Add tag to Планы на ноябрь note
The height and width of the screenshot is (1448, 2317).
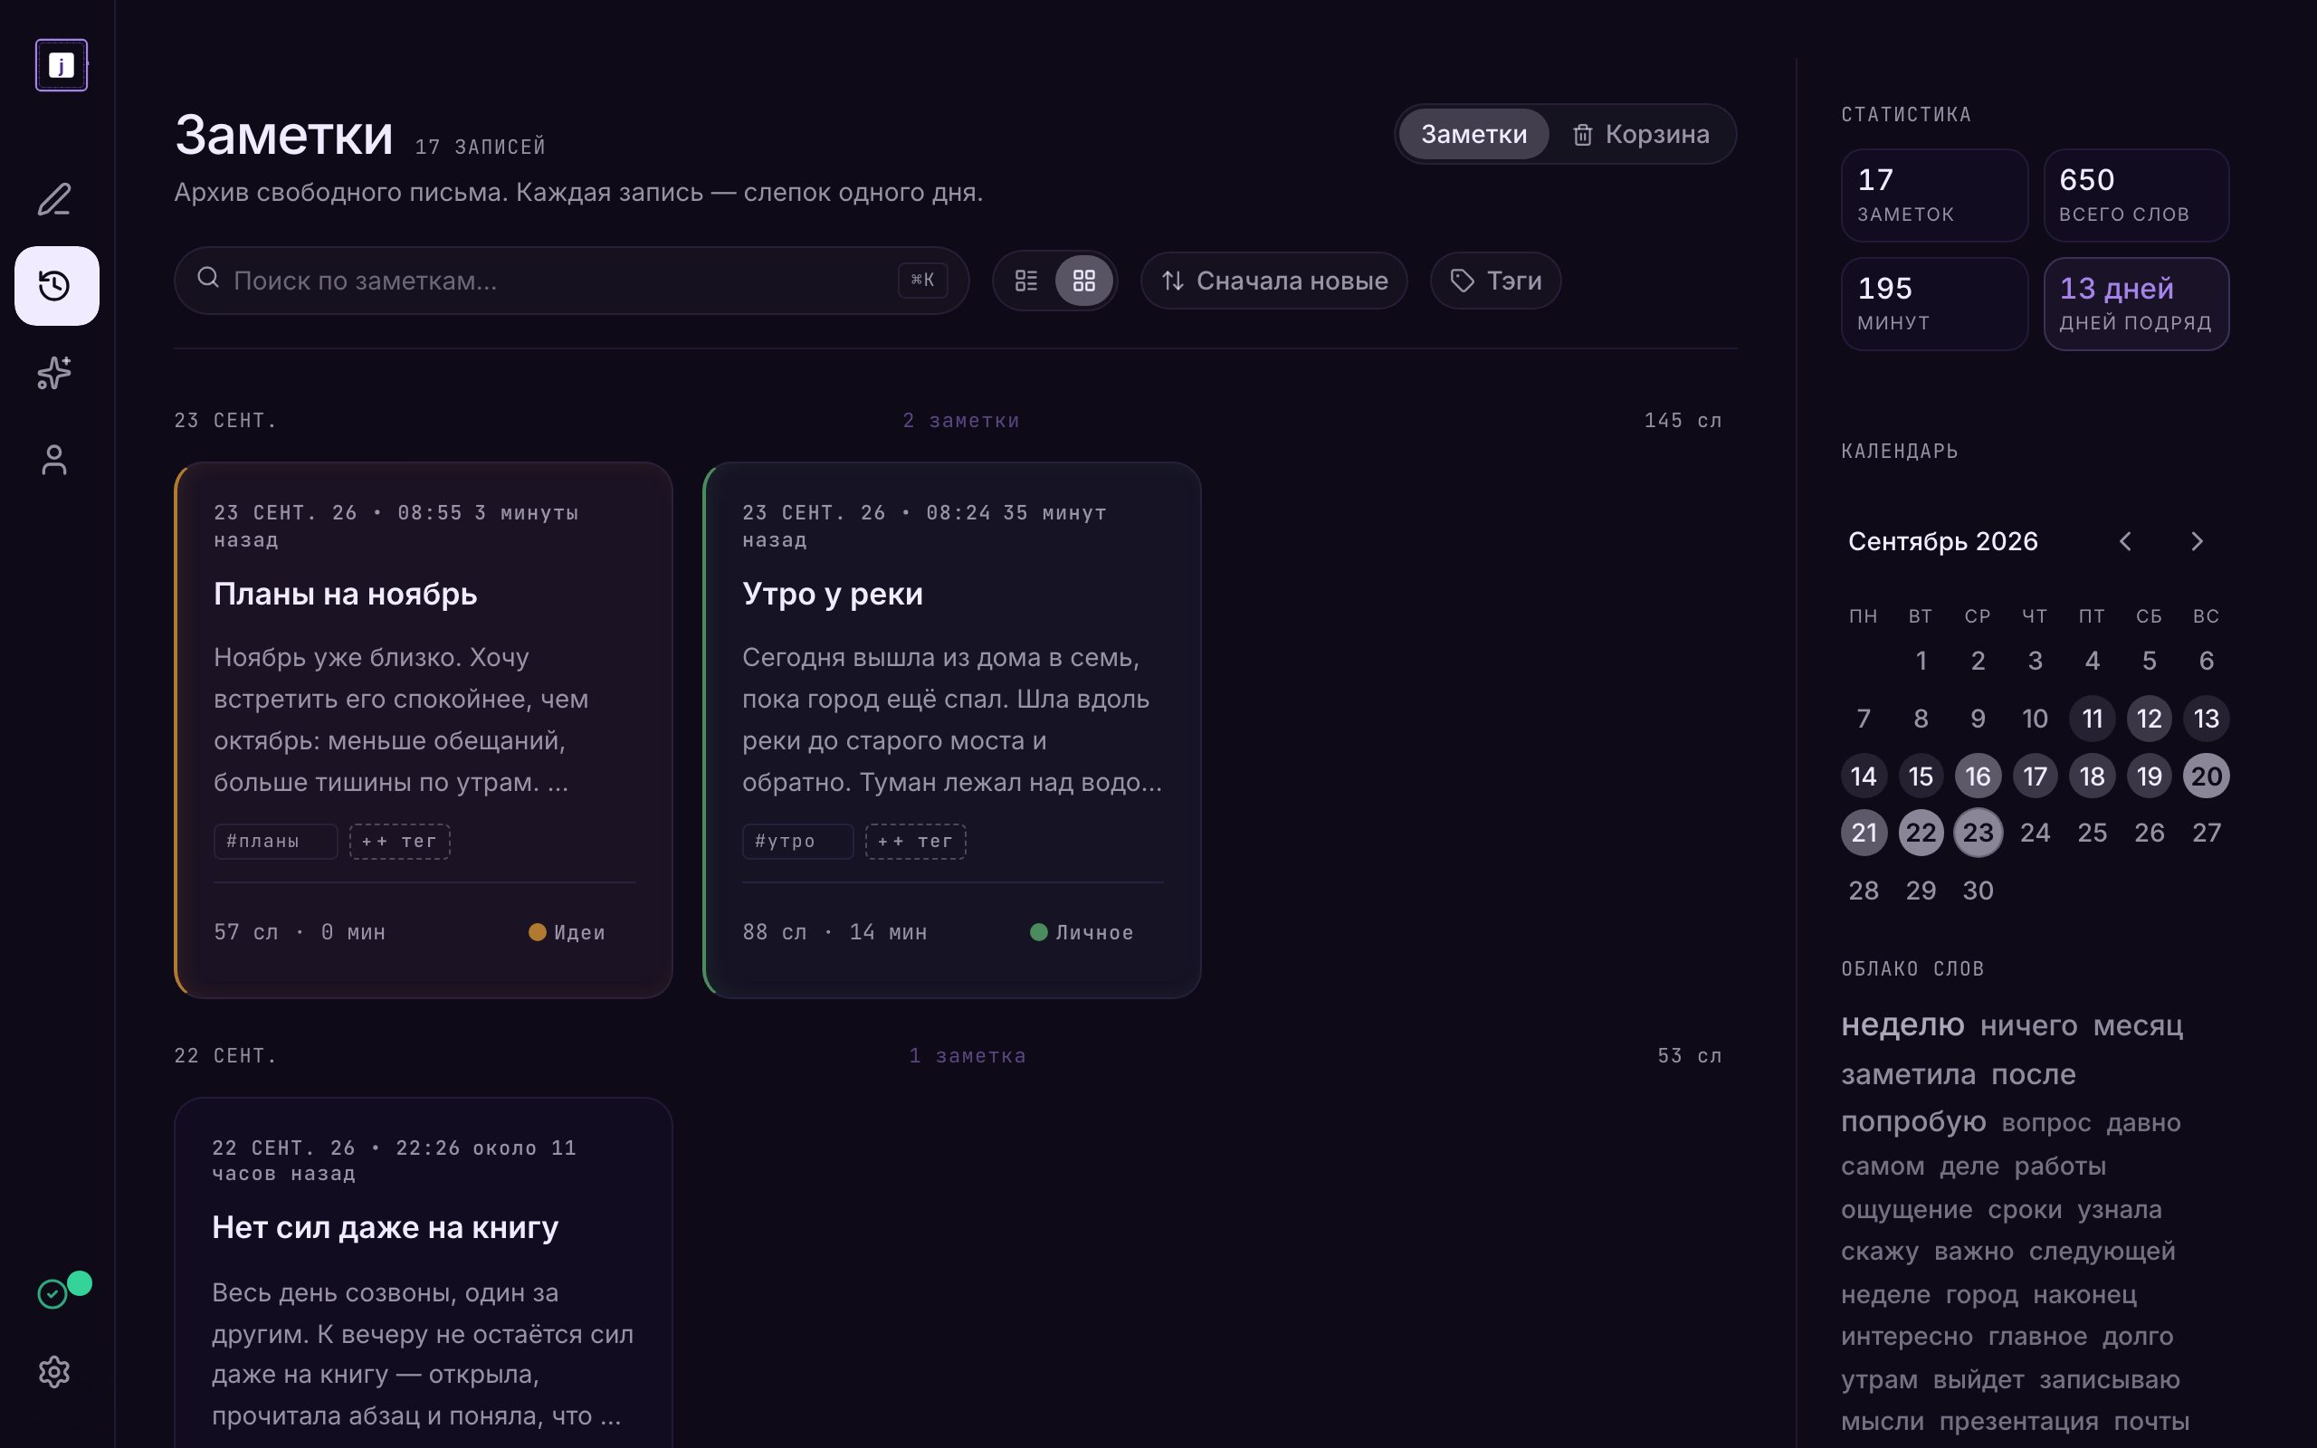[399, 841]
